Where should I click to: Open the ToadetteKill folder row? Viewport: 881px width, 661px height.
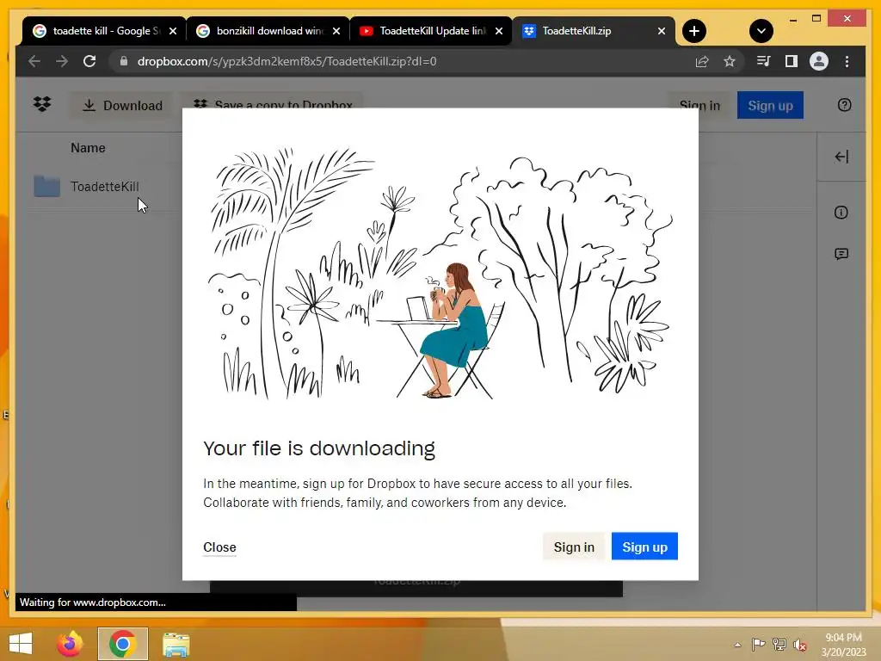[104, 186]
